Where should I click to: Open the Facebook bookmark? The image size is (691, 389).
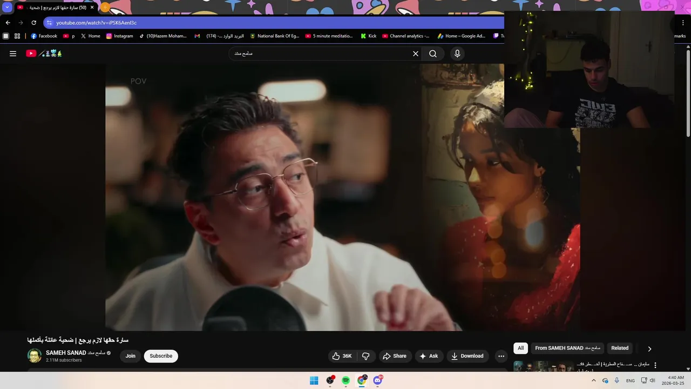coord(44,36)
